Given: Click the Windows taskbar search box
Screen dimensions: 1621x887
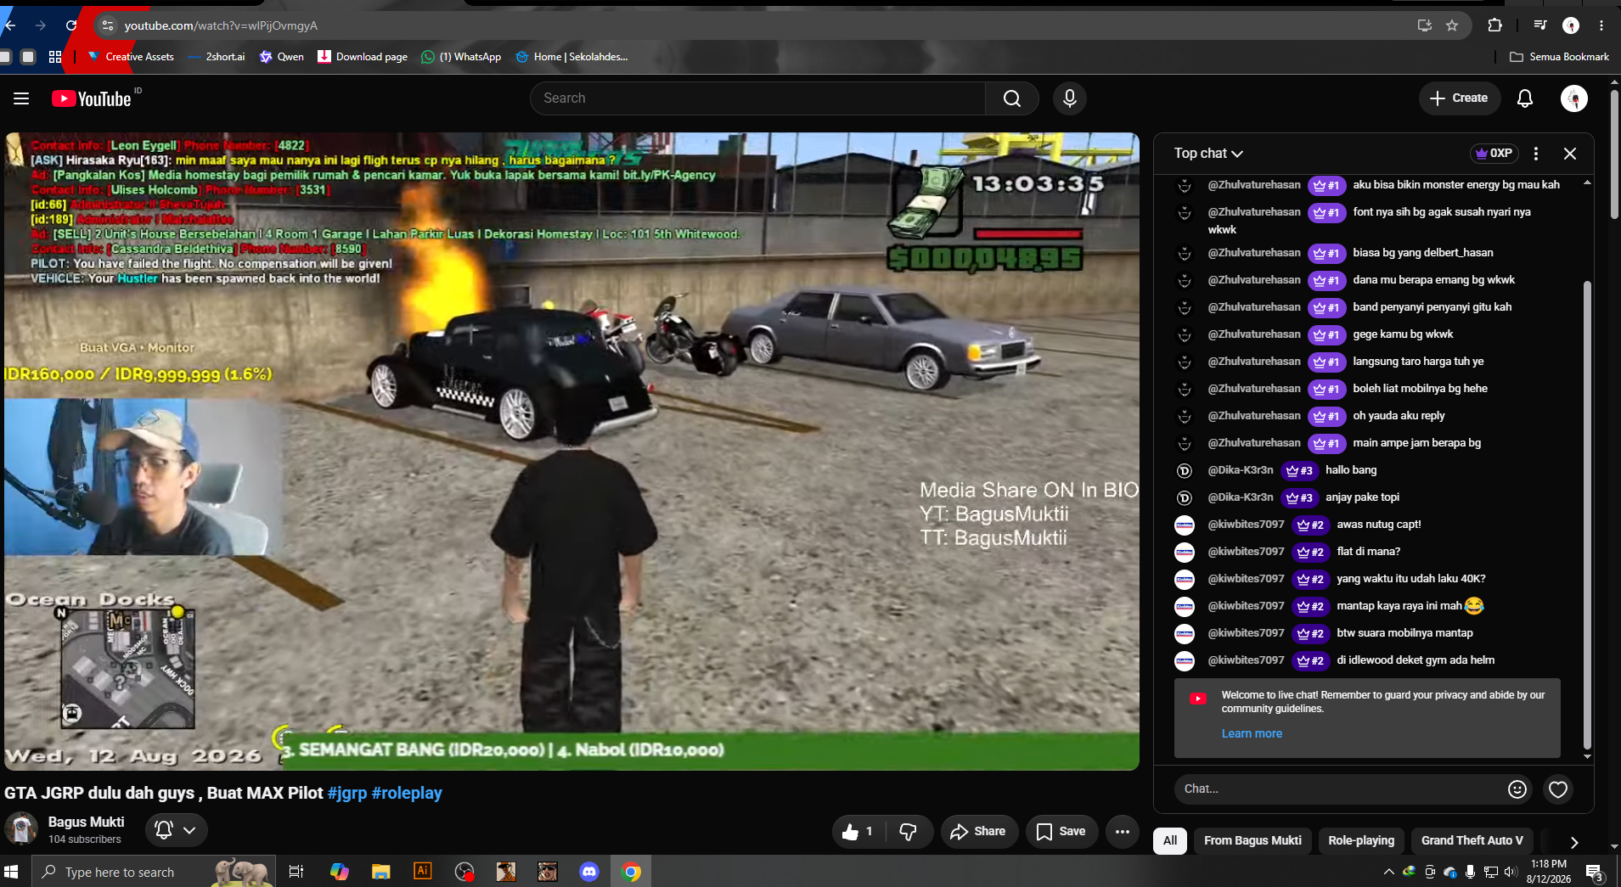Looking at the screenshot, I should click(154, 872).
